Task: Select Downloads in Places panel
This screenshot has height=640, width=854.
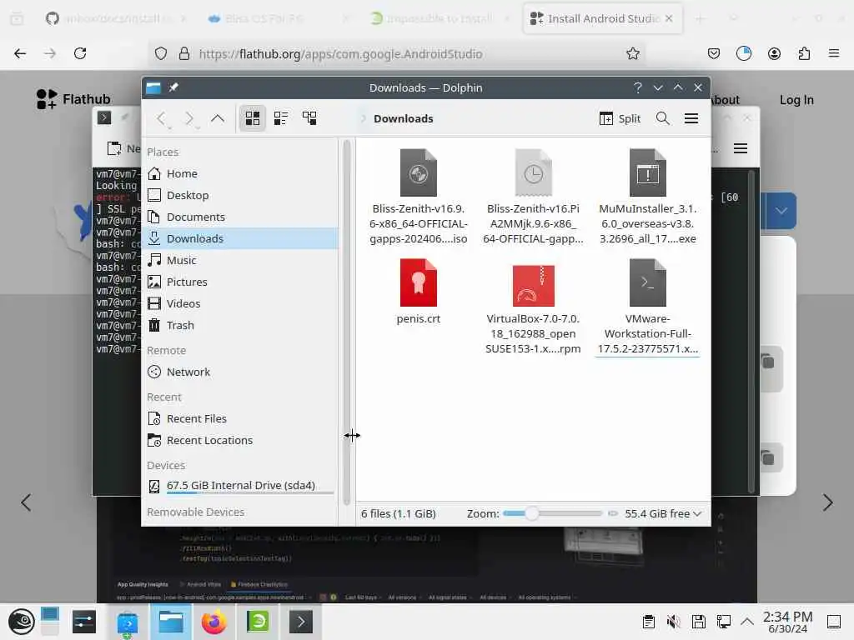Action: pos(239,238)
